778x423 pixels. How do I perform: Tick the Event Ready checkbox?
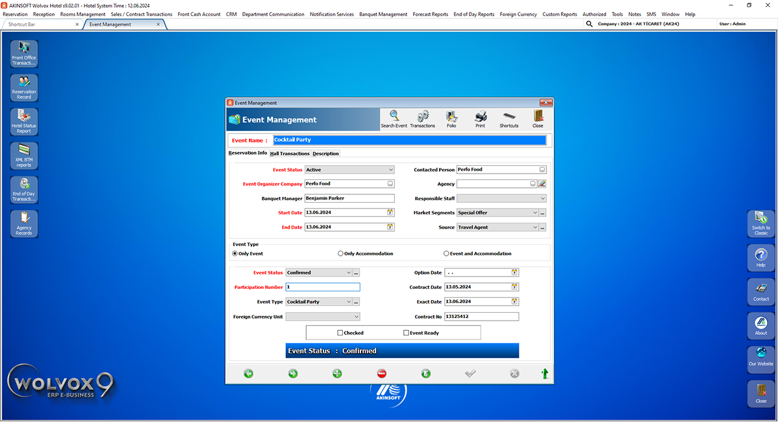pos(406,333)
